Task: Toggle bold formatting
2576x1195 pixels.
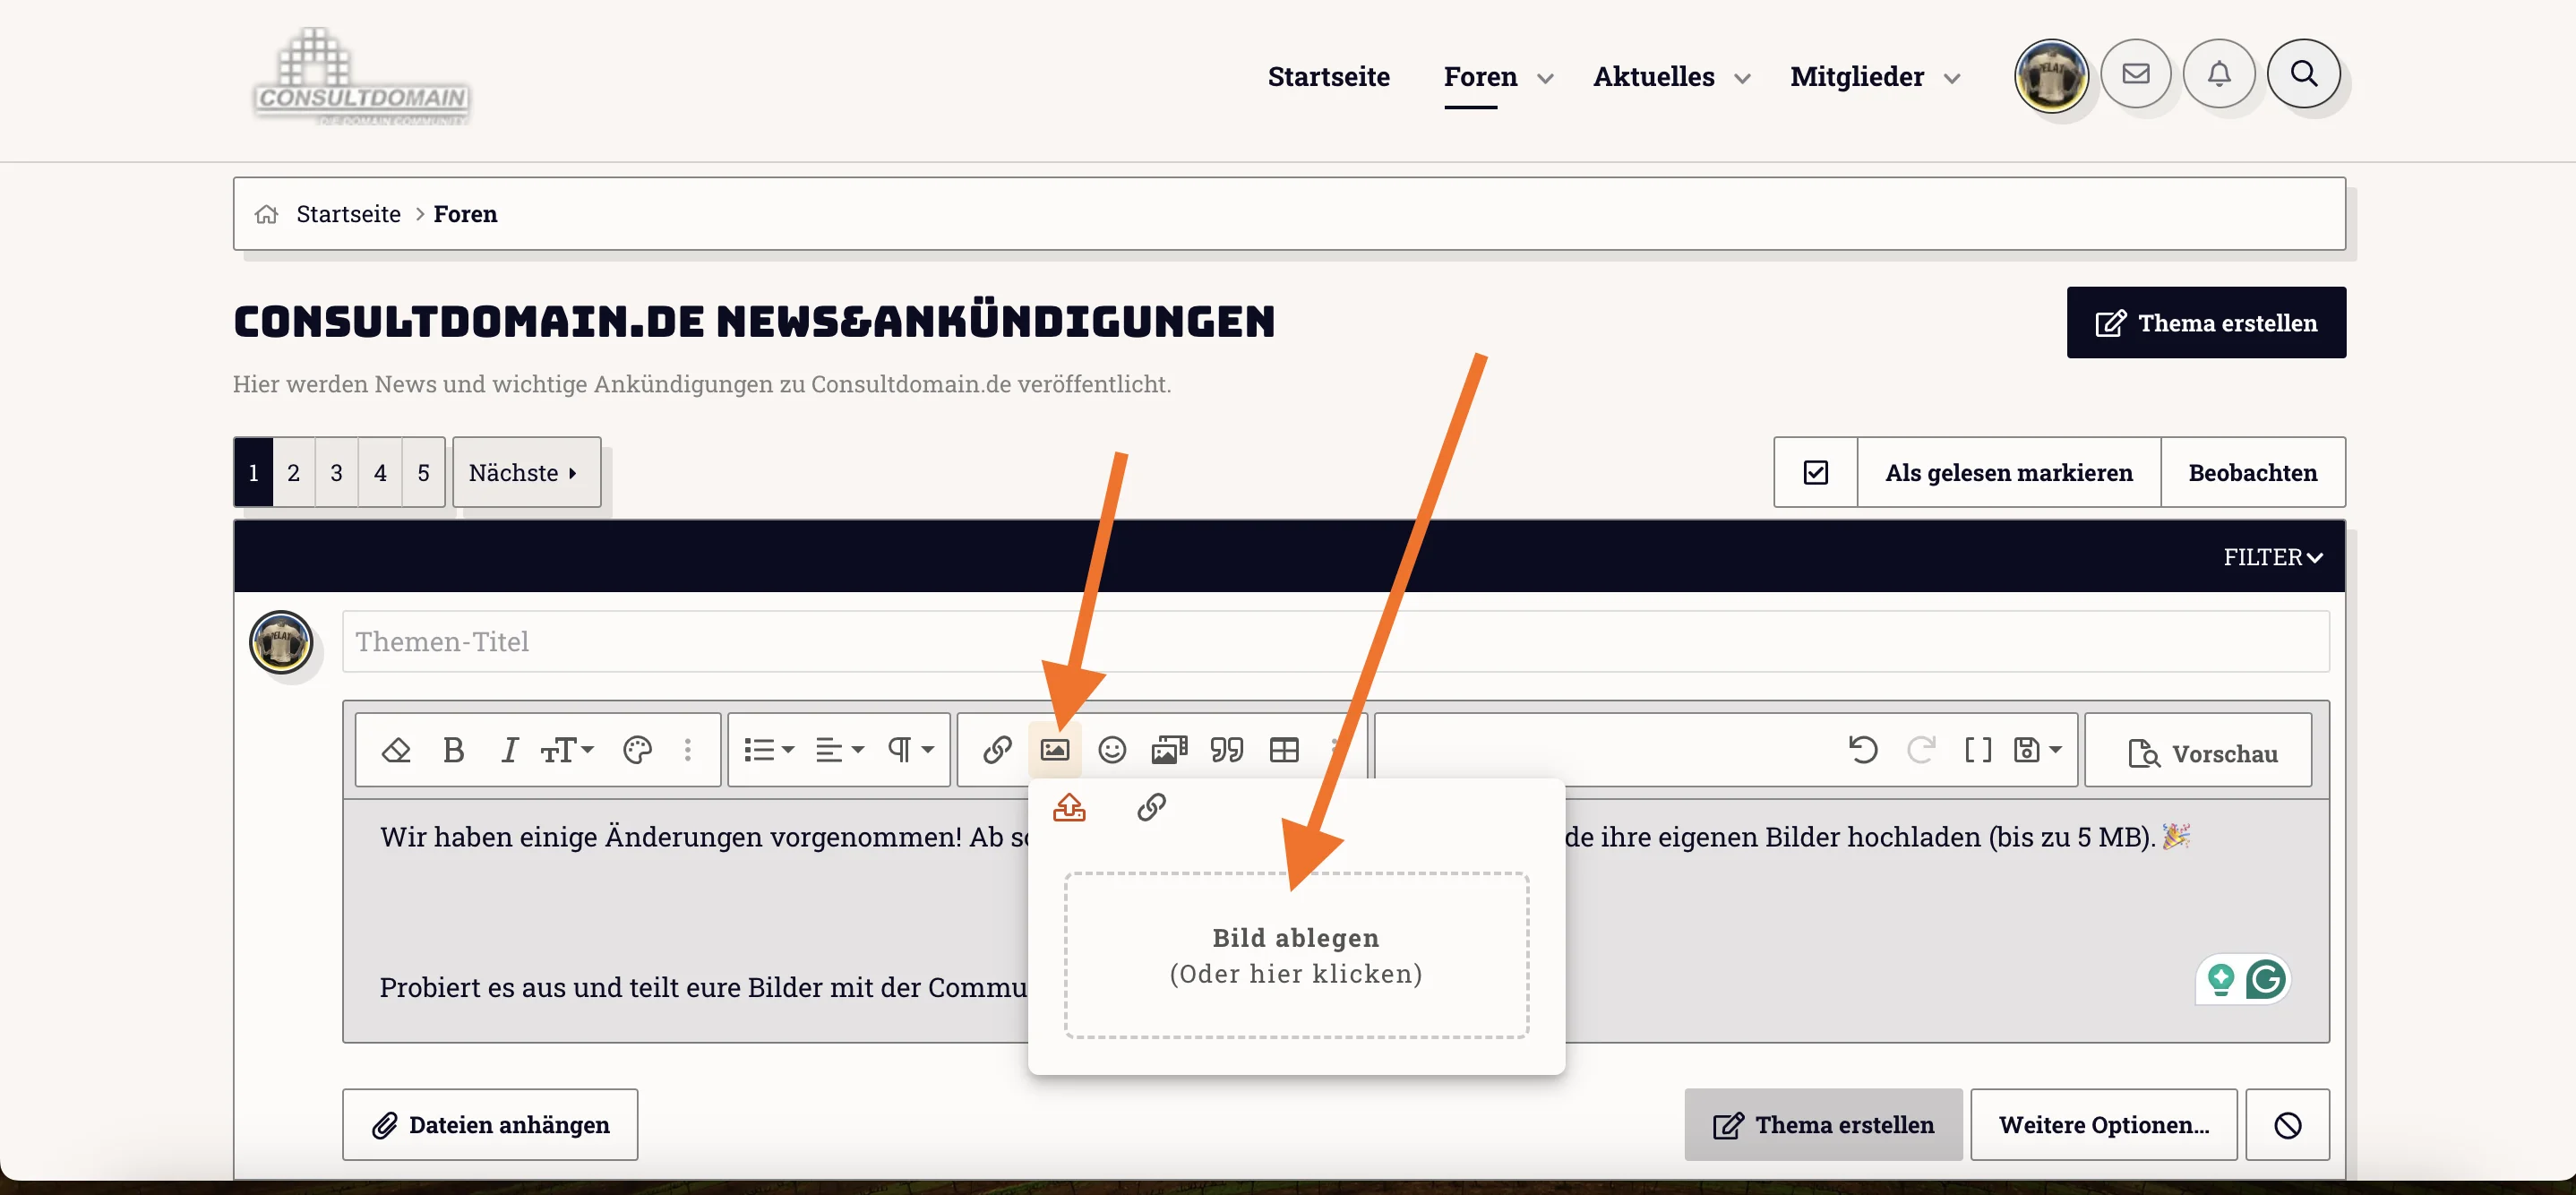Action: 453,750
